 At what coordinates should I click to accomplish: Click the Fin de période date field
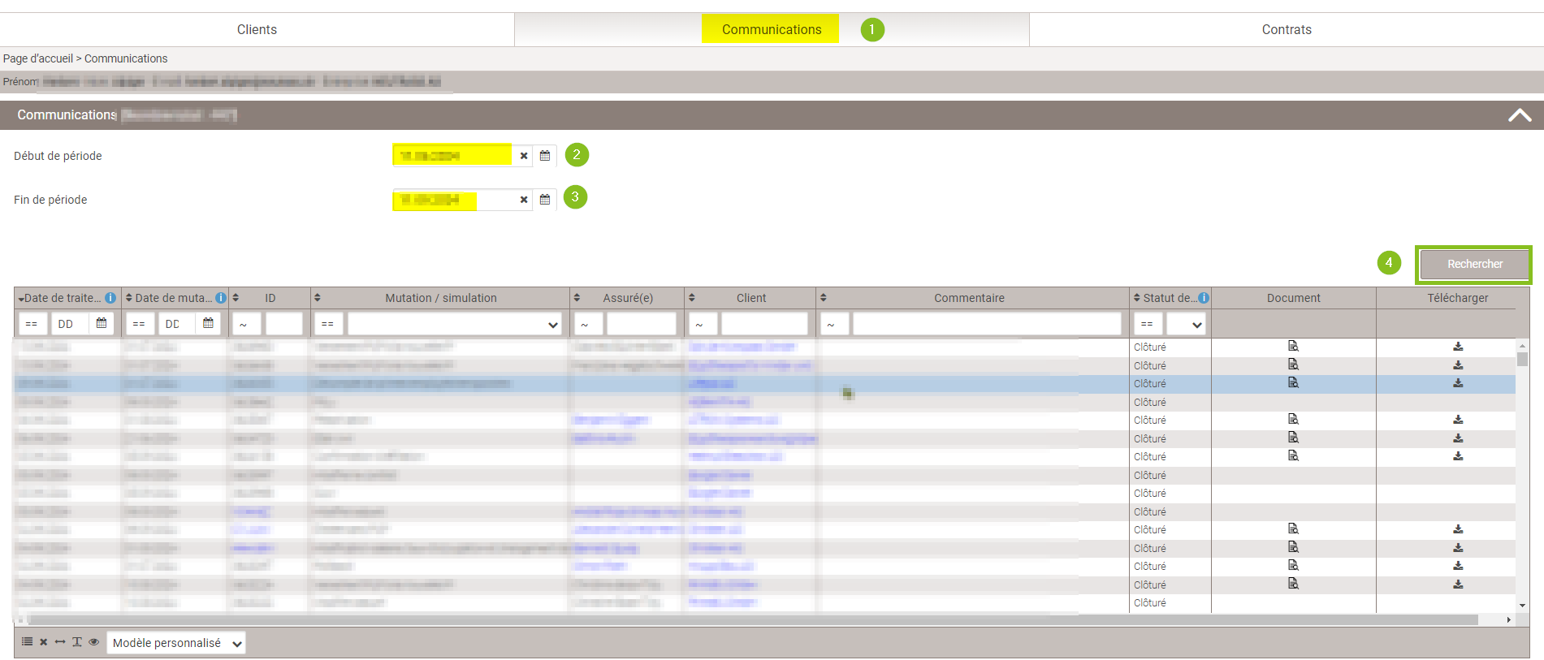(x=452, y=199)
